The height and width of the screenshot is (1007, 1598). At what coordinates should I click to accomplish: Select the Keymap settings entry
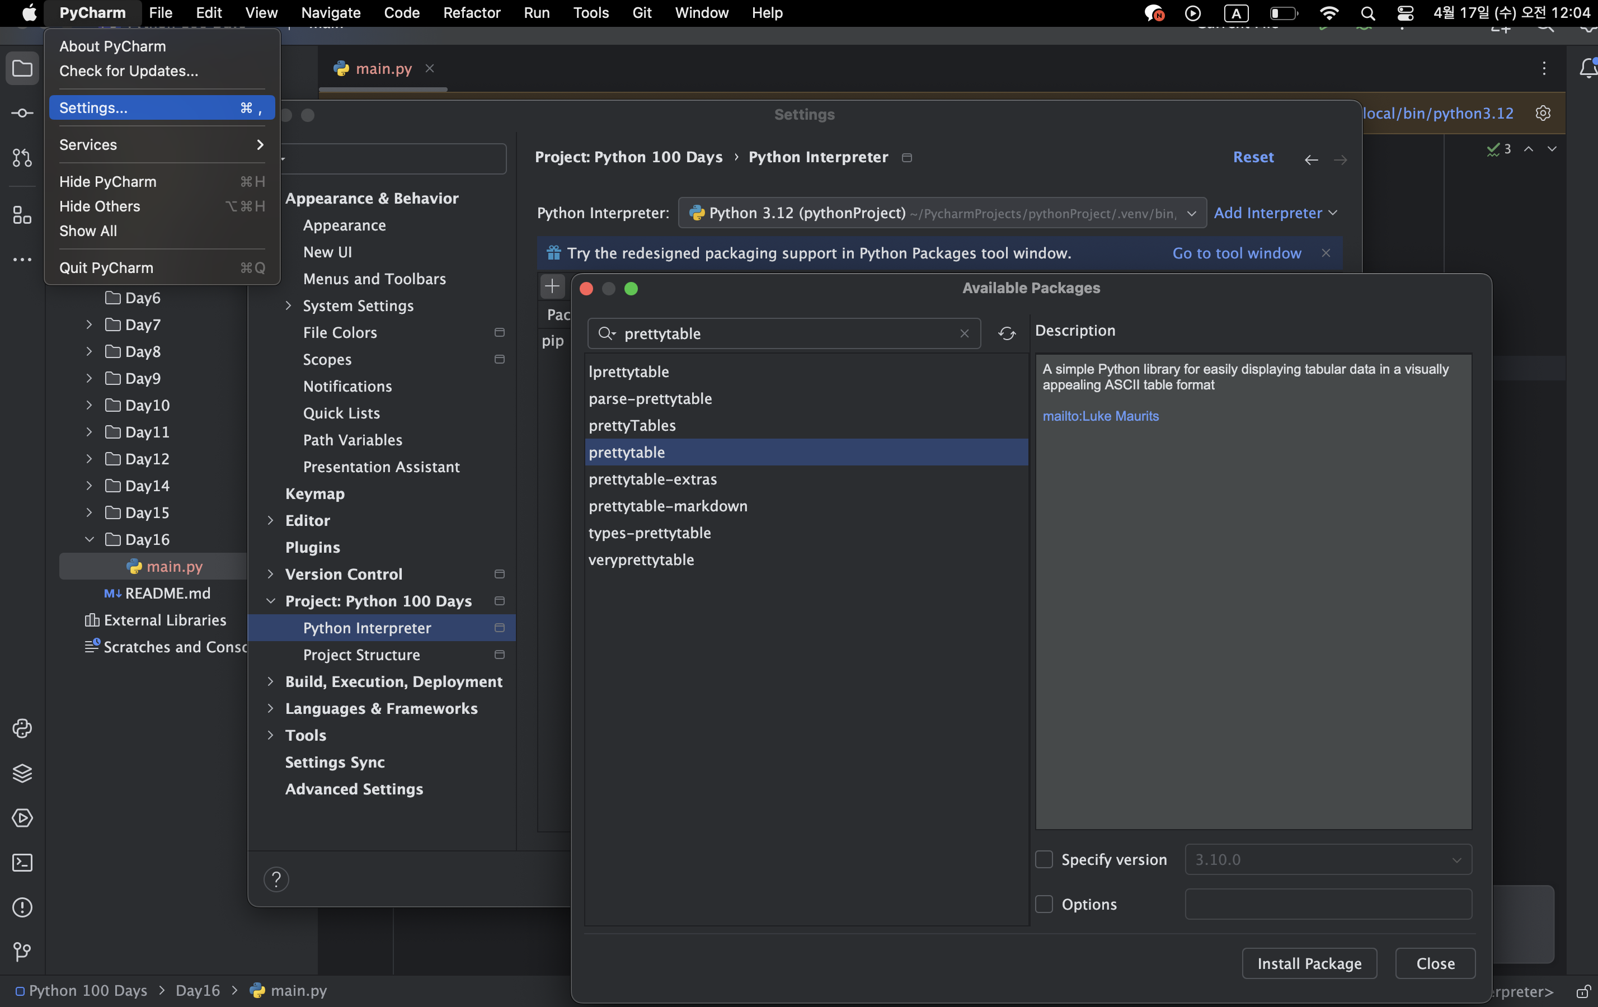point(314,493)
